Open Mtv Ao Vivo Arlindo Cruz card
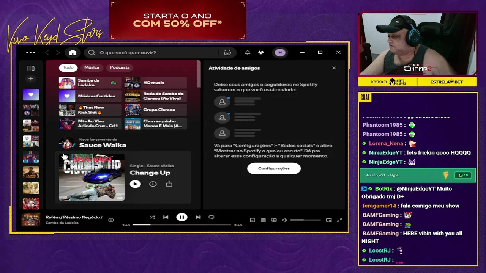This screenshot has height=273, width=486. (90, 124)
